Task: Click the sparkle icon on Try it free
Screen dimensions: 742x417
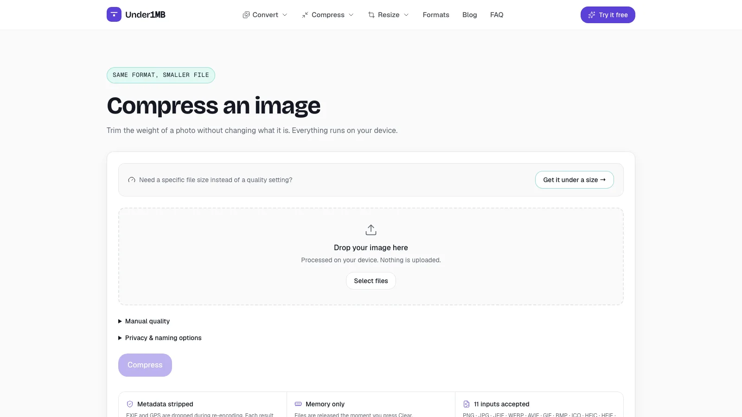Action: [592, 15]
